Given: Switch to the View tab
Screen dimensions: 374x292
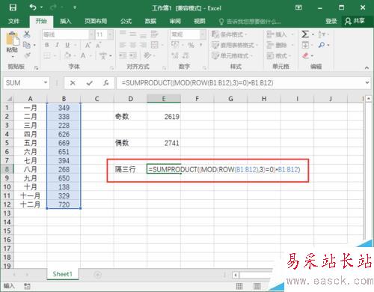Looking at the screenshot, I should pyautogui.click(x=200, y=21).
